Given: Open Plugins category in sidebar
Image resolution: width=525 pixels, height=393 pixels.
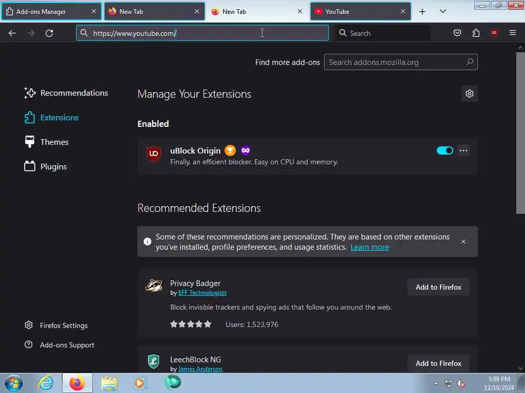Looking at the screenshot, I should point(46,166).
